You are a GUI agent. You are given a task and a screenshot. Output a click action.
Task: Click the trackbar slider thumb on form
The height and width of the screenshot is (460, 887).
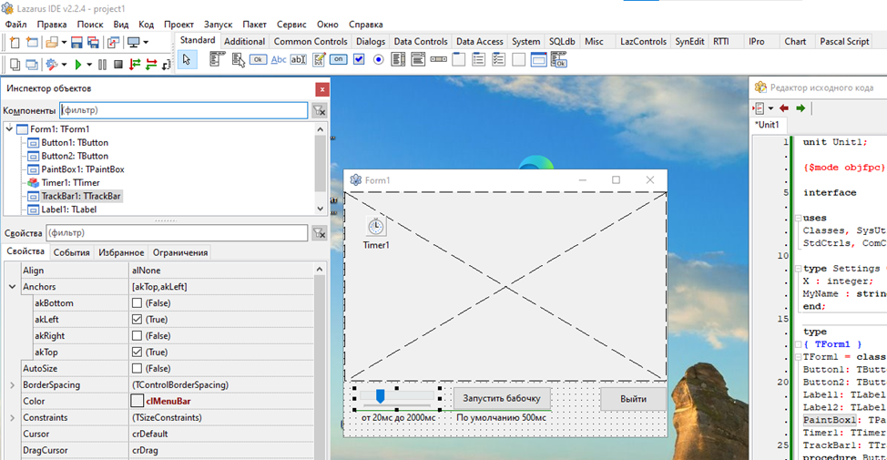(x=380, y=395)
